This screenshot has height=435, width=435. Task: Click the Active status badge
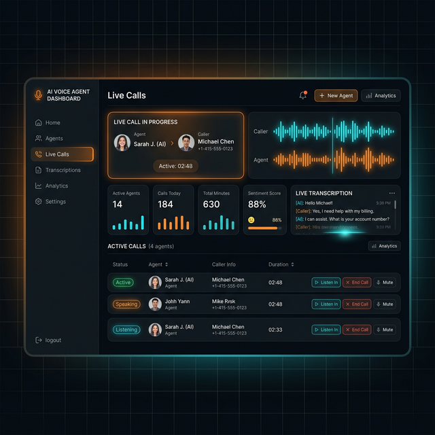tap(123, 283)
